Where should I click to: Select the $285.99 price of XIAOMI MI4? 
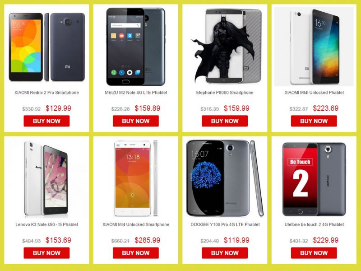coord(148,240)
